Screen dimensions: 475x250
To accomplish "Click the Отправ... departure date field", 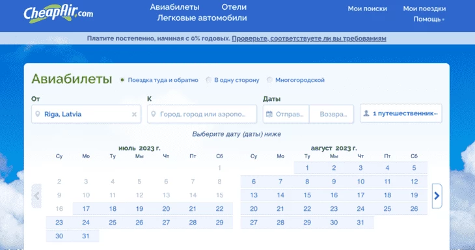I will coord(286,114).
